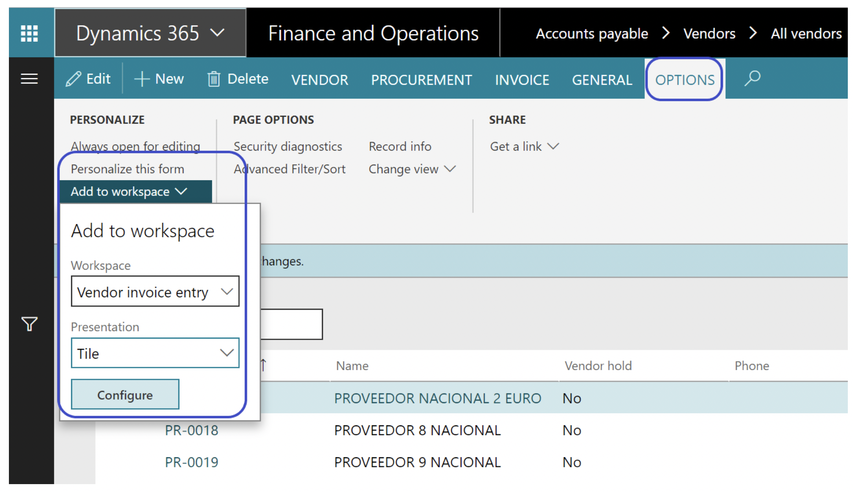Expand the Get a link dropdown
The height and width of the screenshot is (492, 854).
click(524, 146)
